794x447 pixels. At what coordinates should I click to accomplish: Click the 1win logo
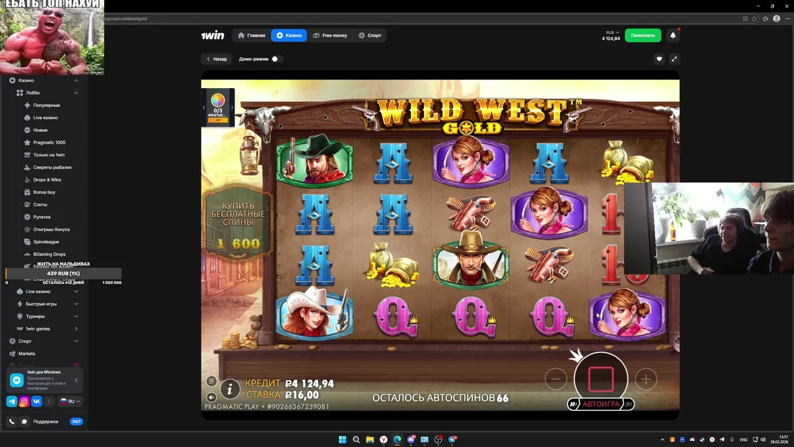[x=212, y=35]
